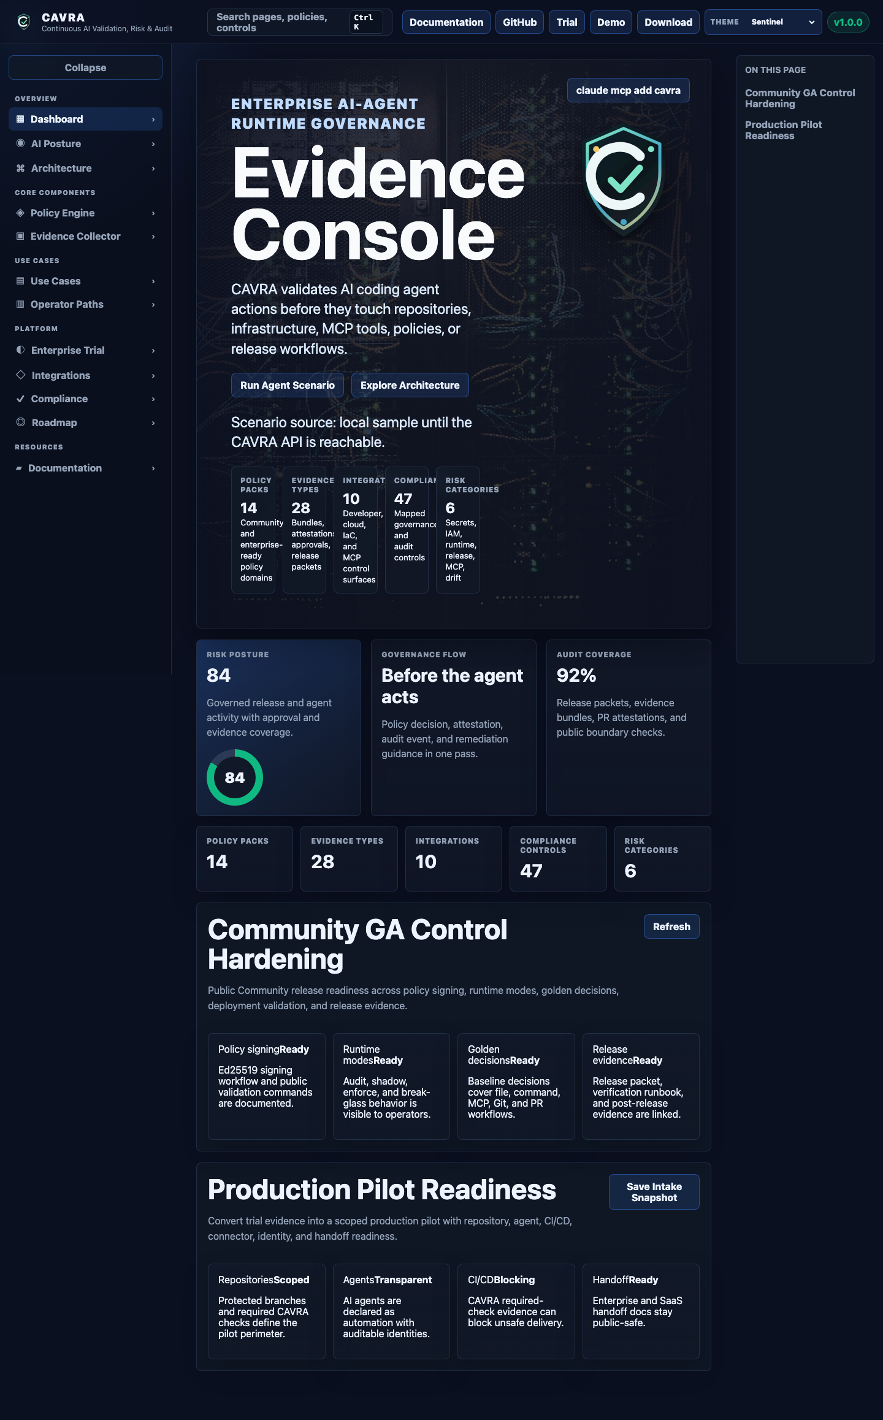
Task: Click the Compliance checkmark icon
Action: (x=20, y=399)
